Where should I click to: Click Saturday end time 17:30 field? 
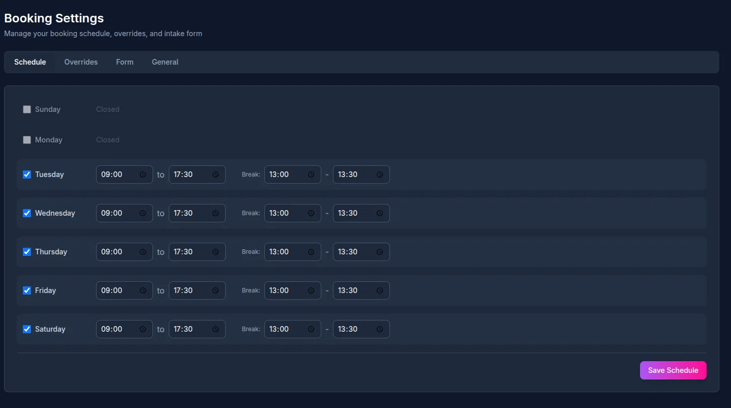click(190, 329)
